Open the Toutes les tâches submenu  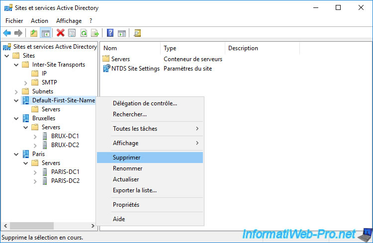(135, 129)
